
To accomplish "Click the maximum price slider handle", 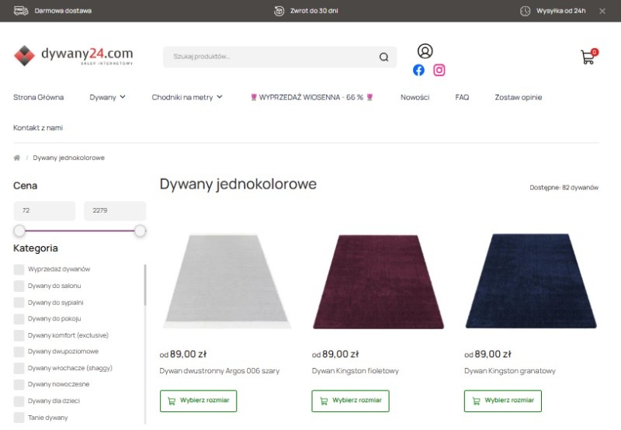I will point(141,231).
